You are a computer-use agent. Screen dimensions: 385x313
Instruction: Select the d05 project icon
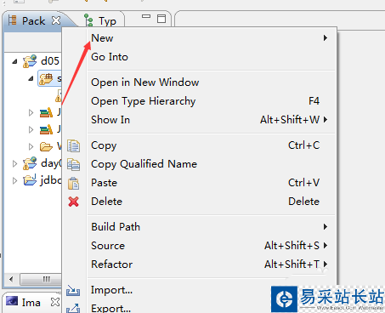tap(30, 61)
